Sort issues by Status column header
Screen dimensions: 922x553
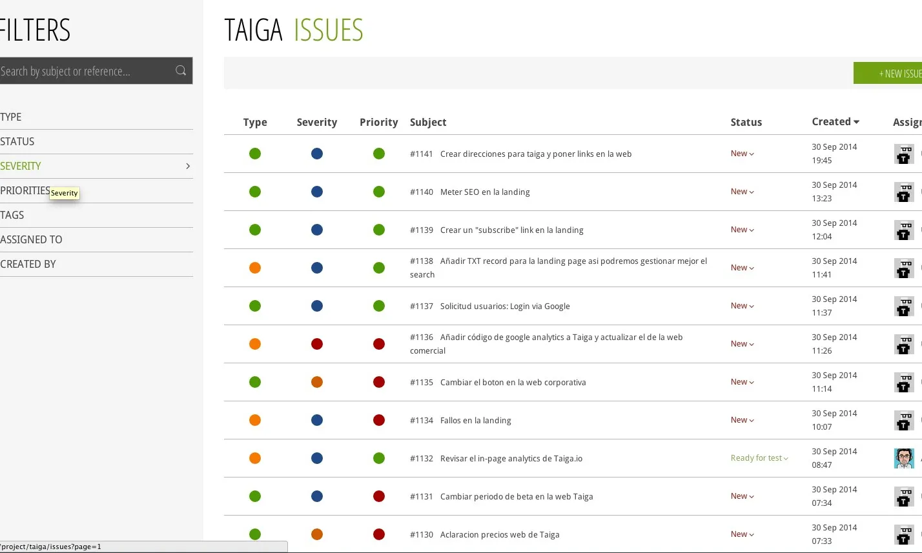(x=746, y=122)
